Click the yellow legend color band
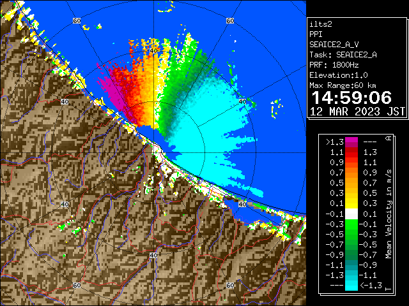The width and height of the screenshot is (409, 306). point(351,203)
